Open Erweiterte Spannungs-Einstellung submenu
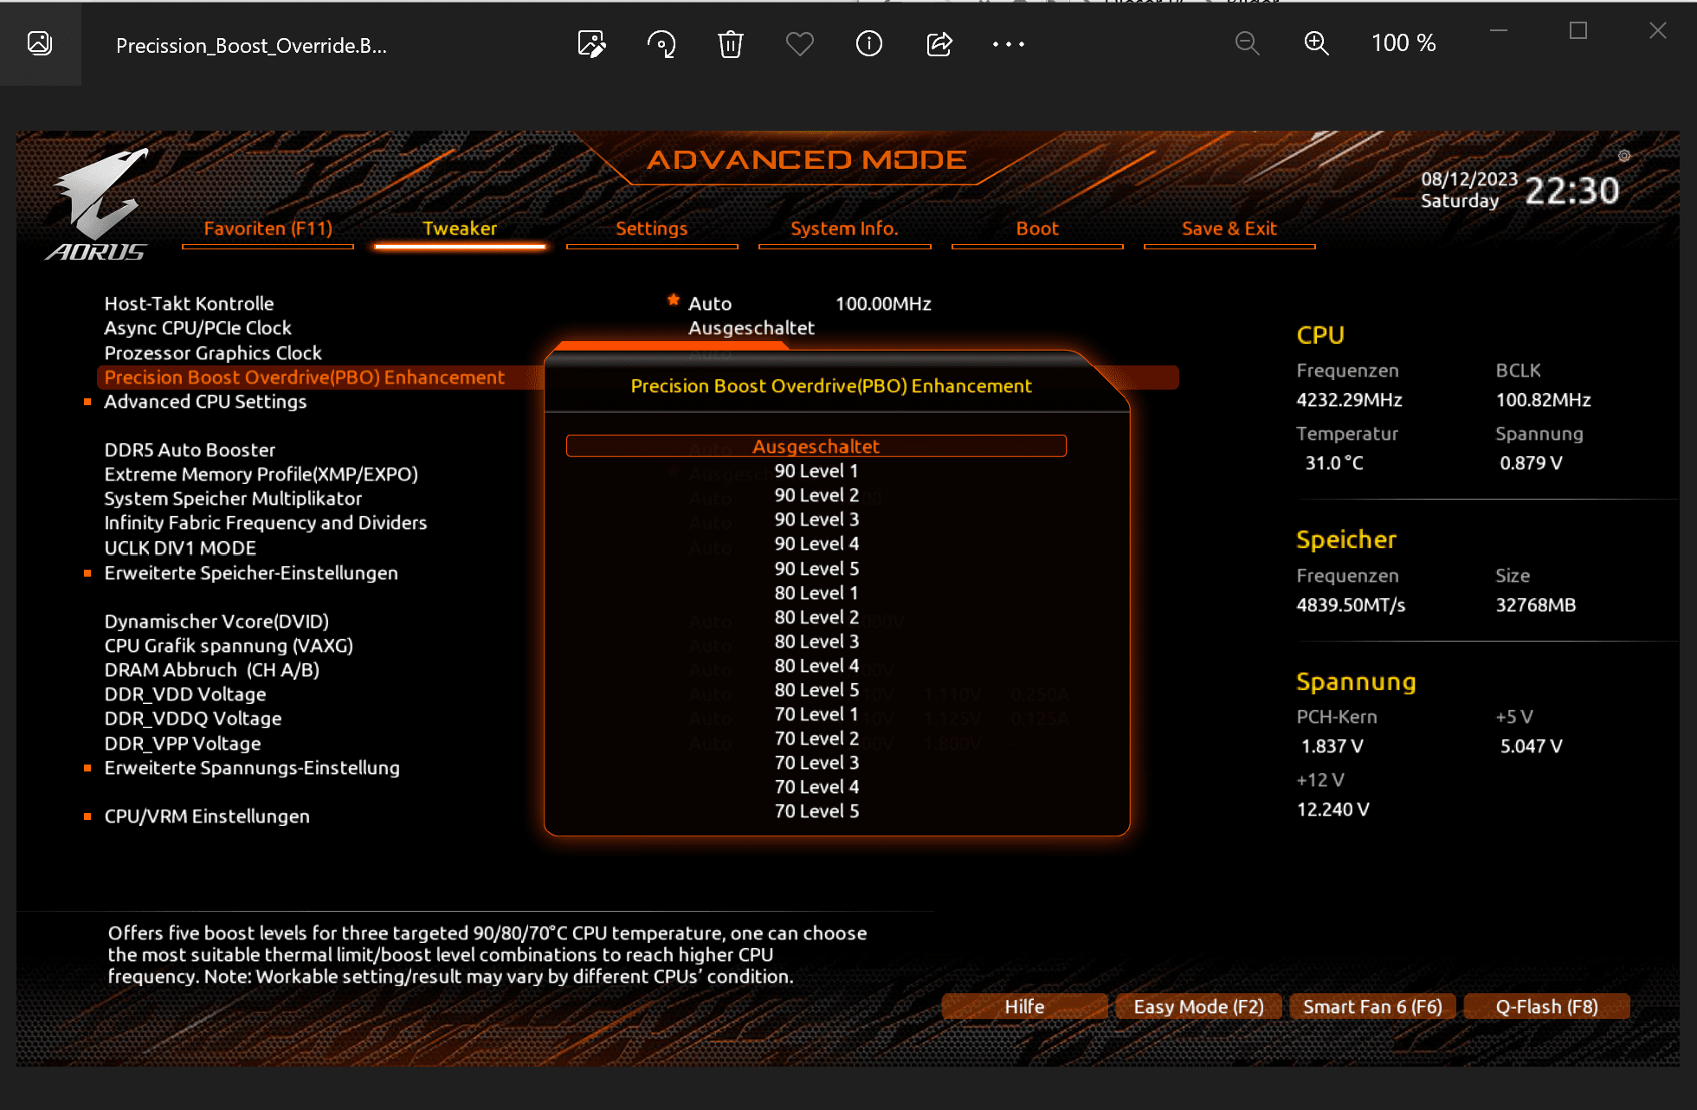 (252, 768)
